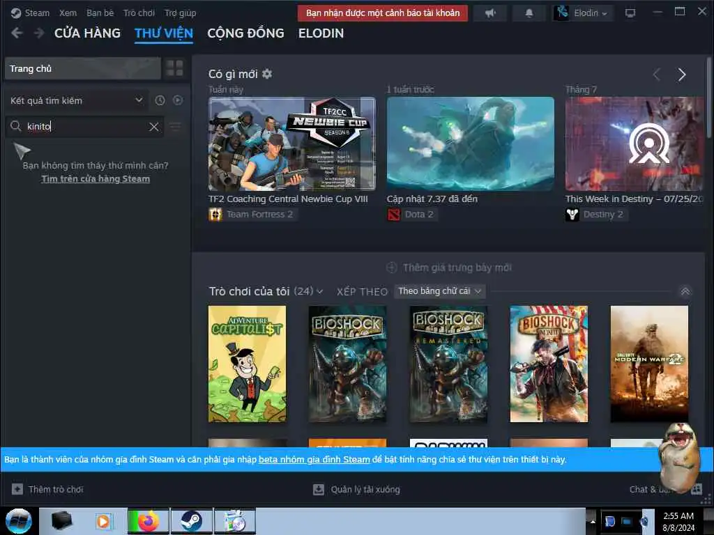Open advanced search filter options icon
The height and width of the screenshot is (535, 714).
pos(175,127)
